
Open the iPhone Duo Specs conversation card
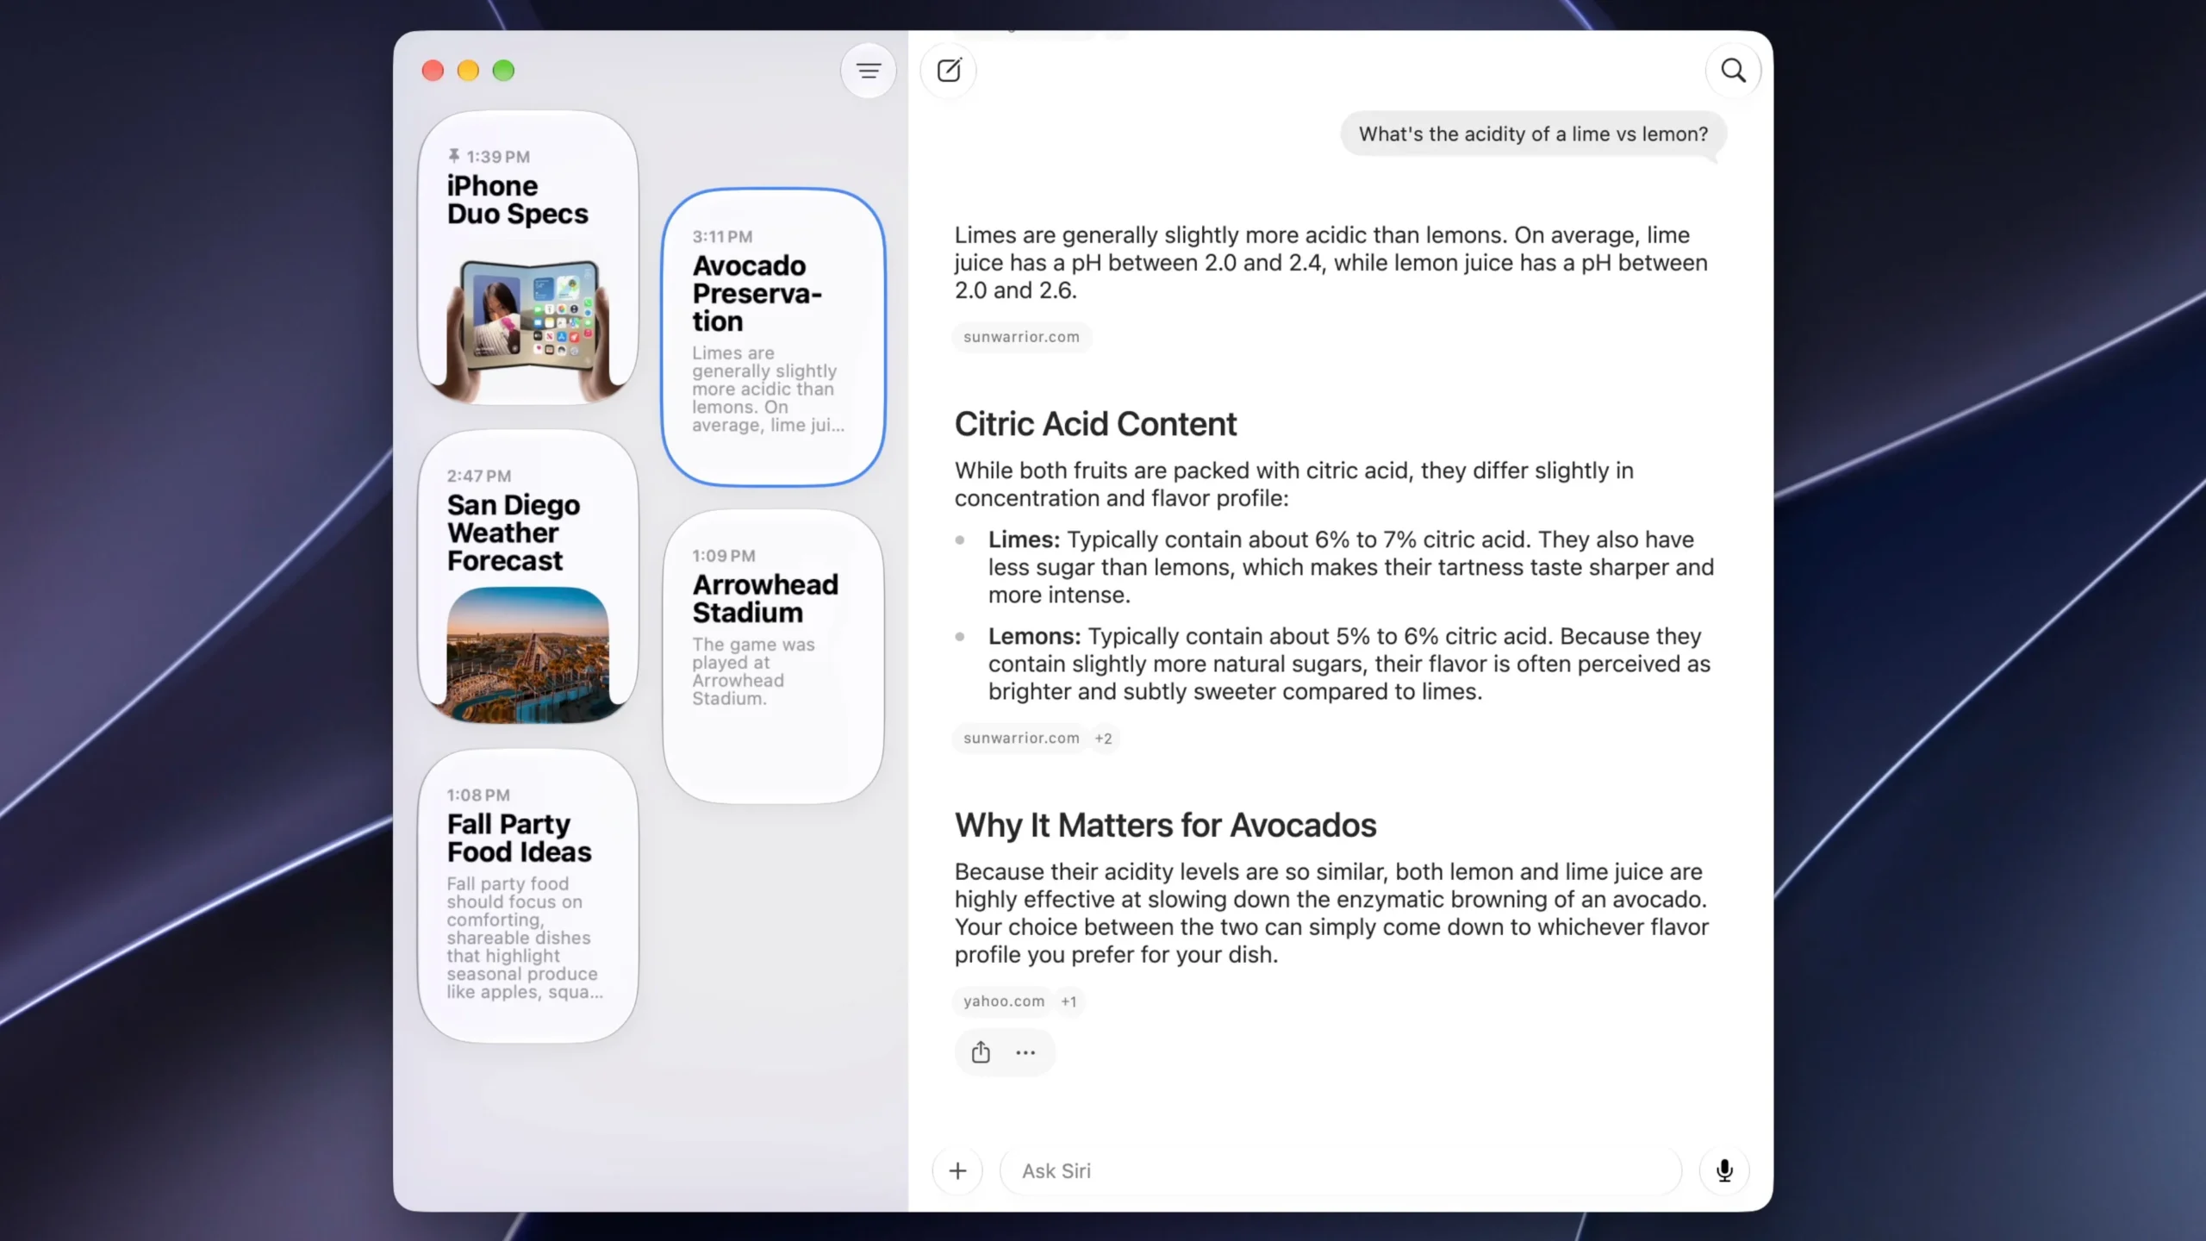[x=528, y=258]
